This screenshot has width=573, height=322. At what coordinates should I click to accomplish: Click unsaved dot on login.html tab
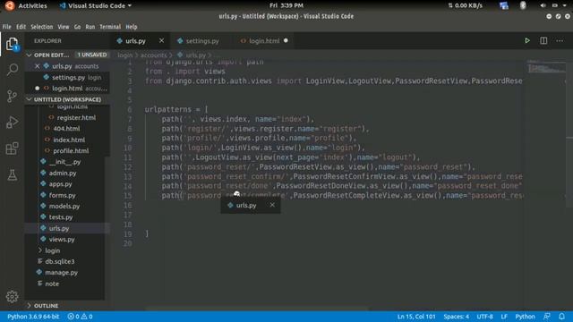pos(286,40)
